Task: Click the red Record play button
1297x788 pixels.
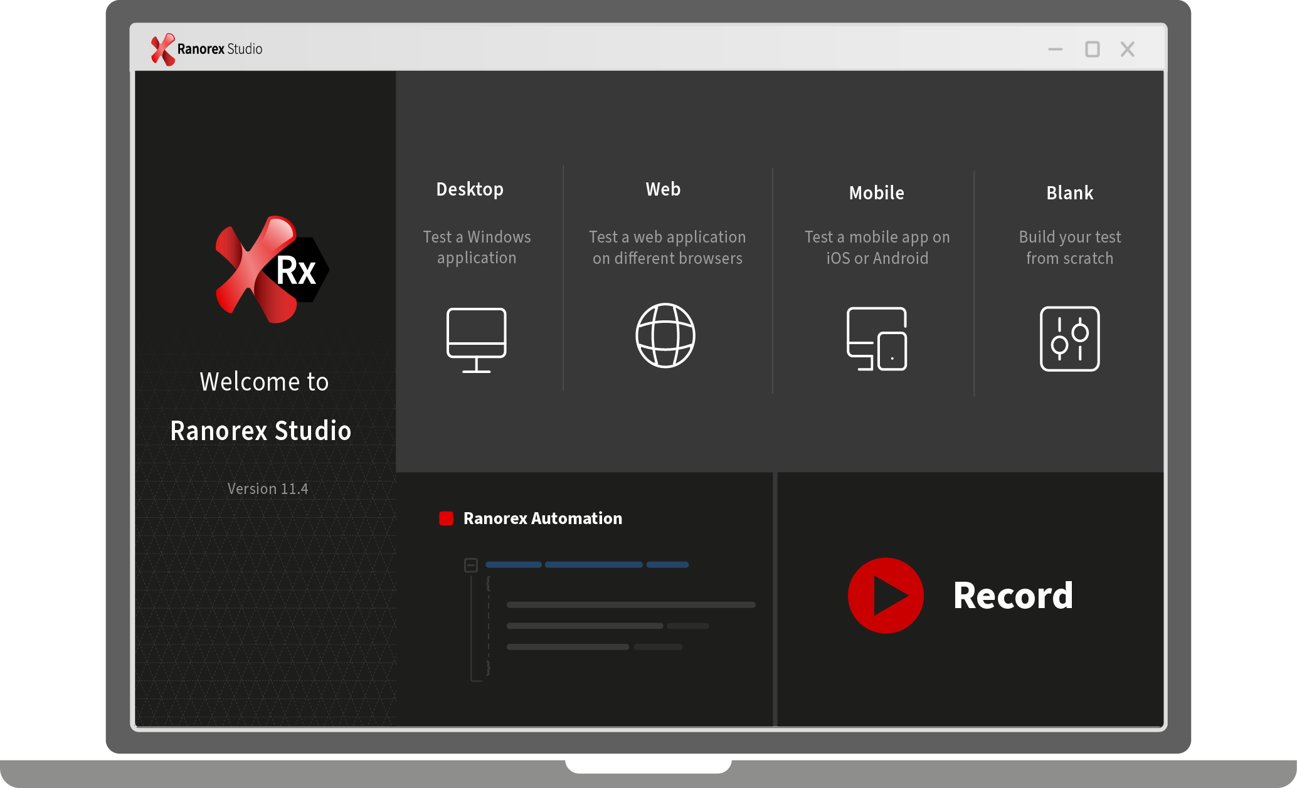Action: (886, 595)
